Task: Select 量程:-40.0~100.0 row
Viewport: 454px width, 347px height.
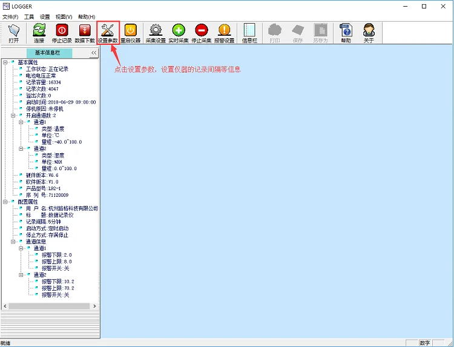Action: tap(62, 142)
